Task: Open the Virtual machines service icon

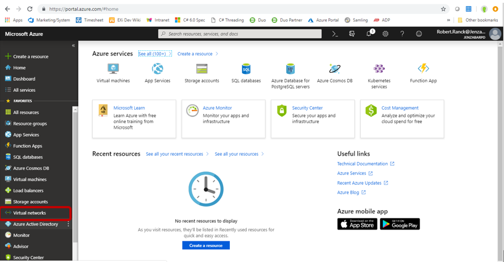Action: [x=113, y=69]
